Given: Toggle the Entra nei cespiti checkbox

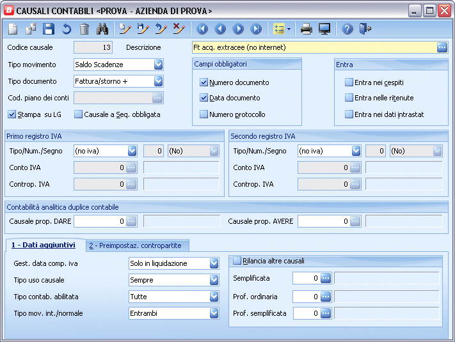Looking at the screenshot, I should [x=349, y=82].
